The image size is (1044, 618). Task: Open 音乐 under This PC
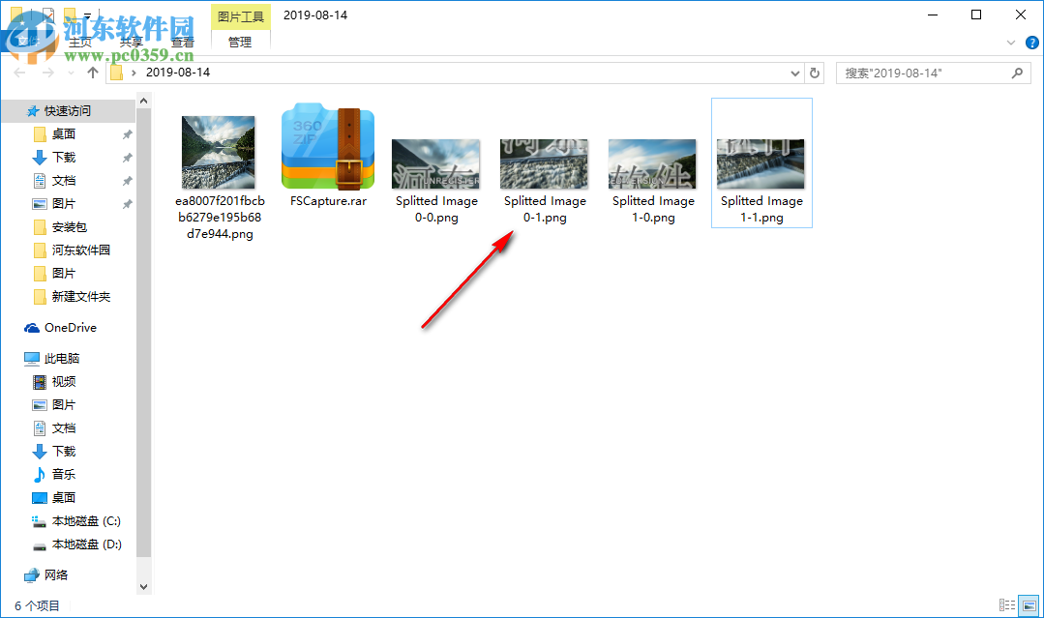pyautogui.click(x=64, y=474)
